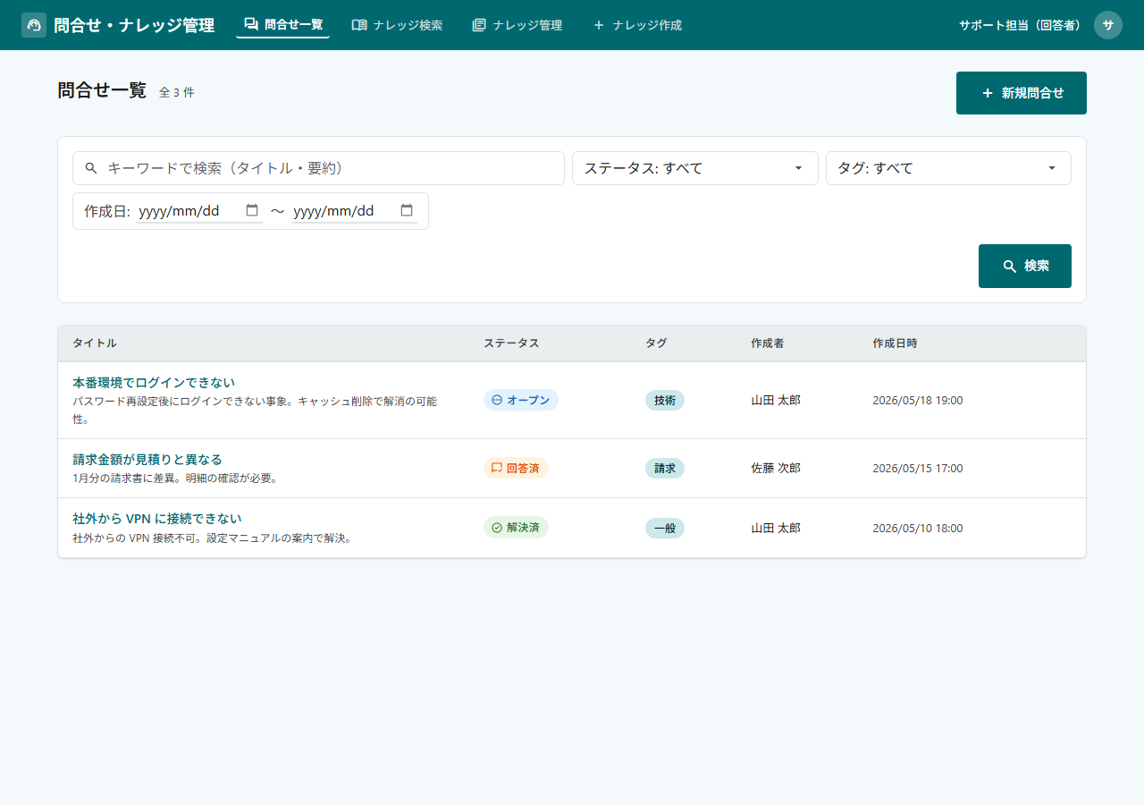The height and width of the screenshot is (805, 1144).
Task: Click date 2026/05/10 18:00
Action: point(918,528)
